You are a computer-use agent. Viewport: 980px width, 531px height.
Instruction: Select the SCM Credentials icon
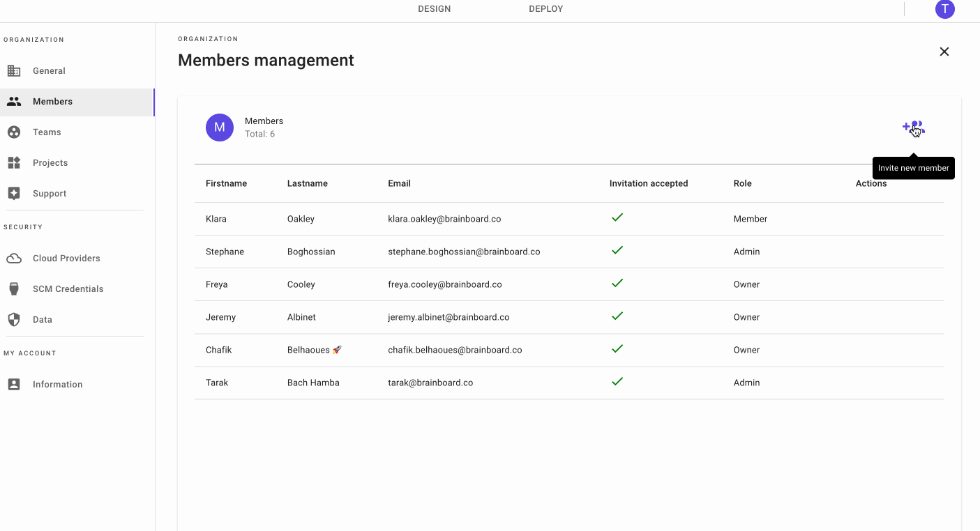click(x=14, y=288)
